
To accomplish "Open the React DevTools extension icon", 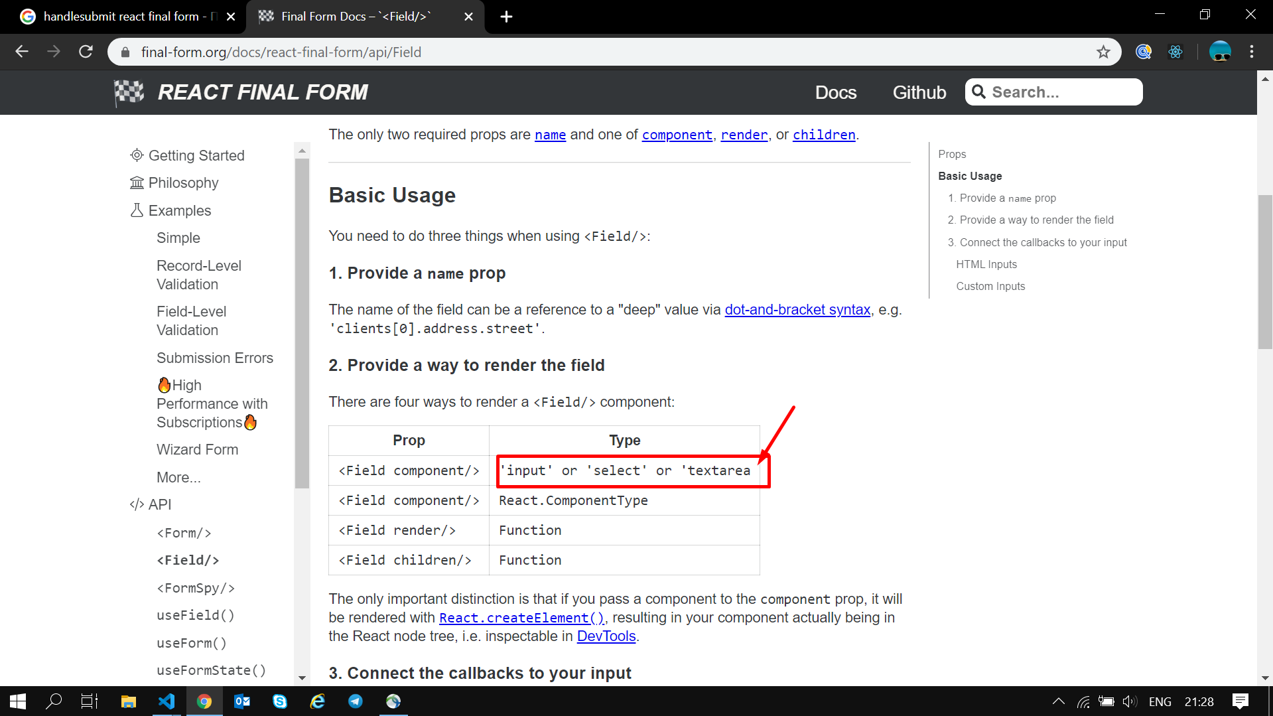I will pyautogui.click(x=1175, y=52).
